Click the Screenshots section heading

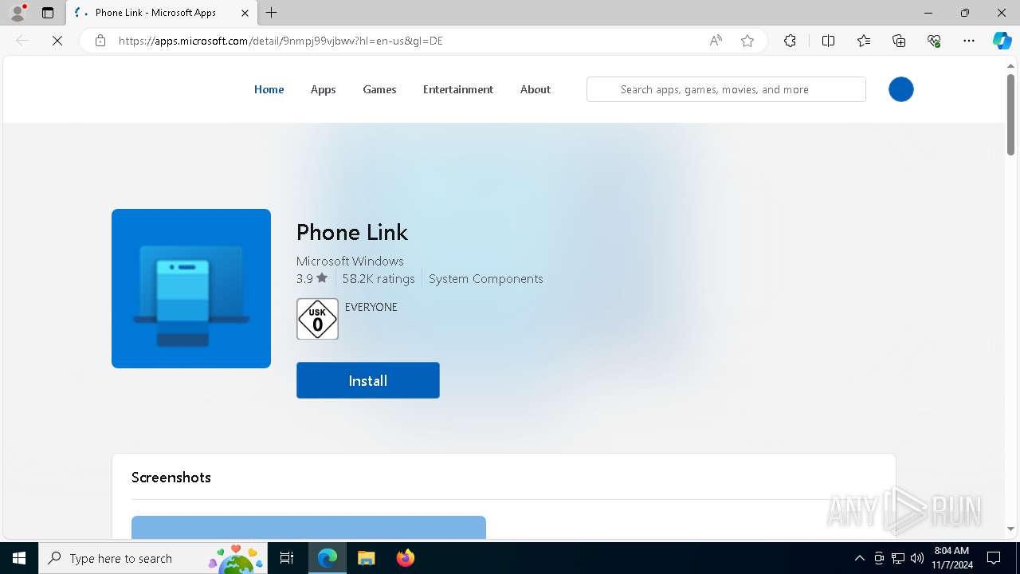(x=171, y=478)
